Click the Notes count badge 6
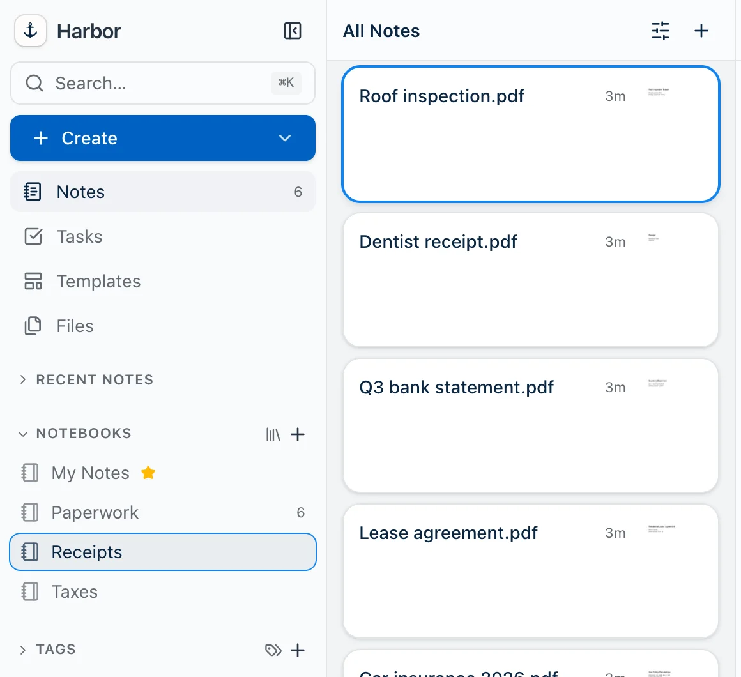The height and width of the screenshot is (677, 741). (298, 192)
